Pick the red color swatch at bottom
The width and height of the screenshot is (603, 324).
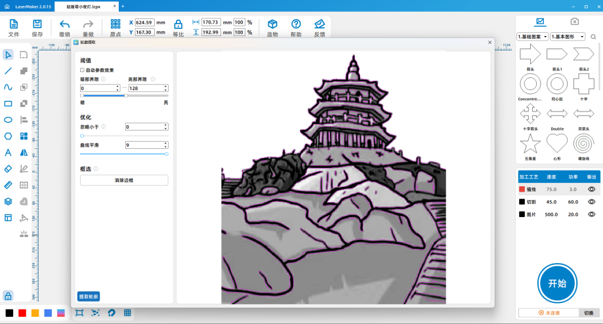tap(22, 313)
